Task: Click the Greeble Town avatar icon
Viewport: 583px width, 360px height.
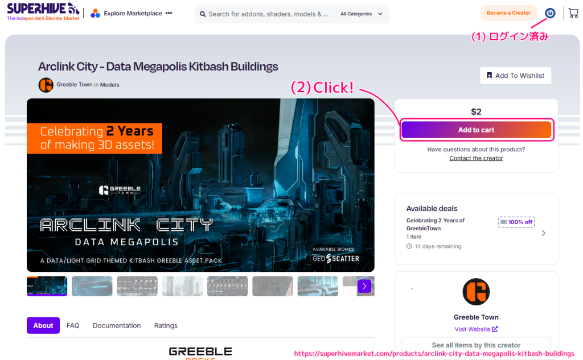Action: click(46, 85)
